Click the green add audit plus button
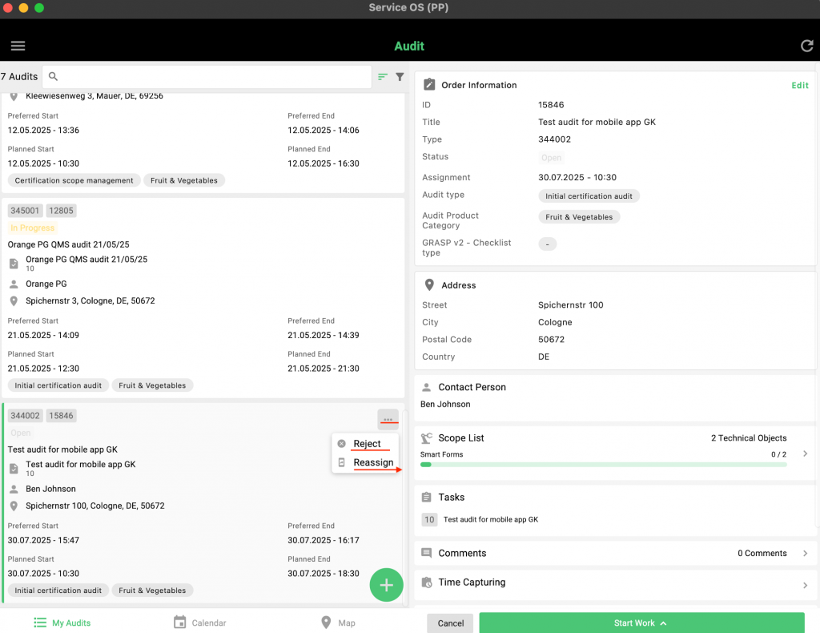The height and width of the screenshot is (633, 820). (386, 585)
